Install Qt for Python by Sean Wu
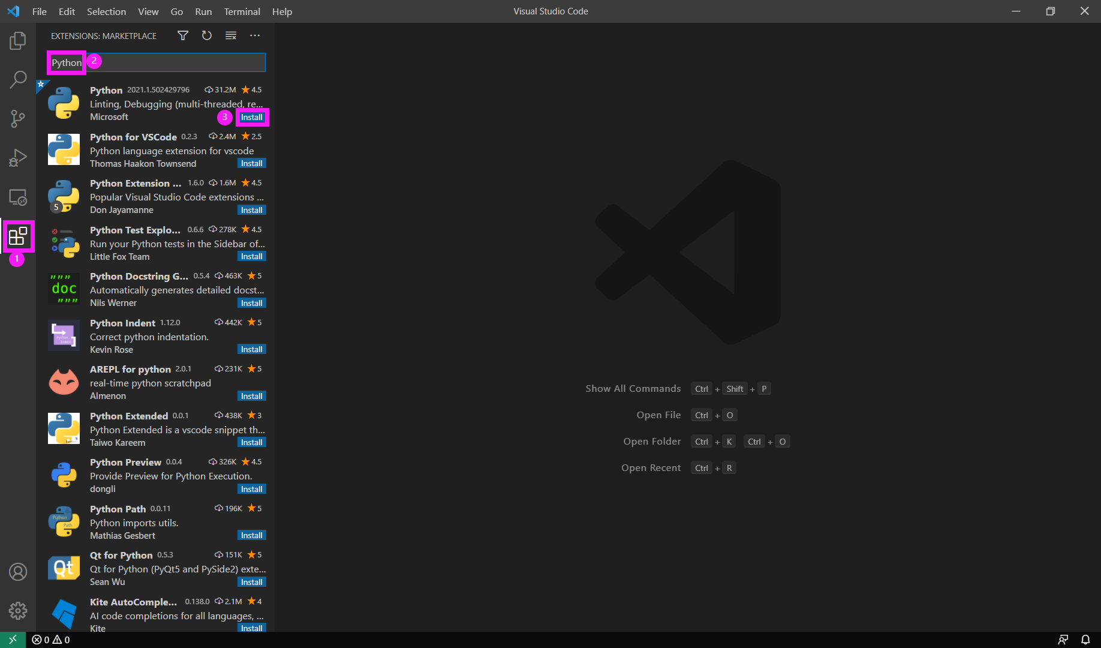 pos(252,582)
